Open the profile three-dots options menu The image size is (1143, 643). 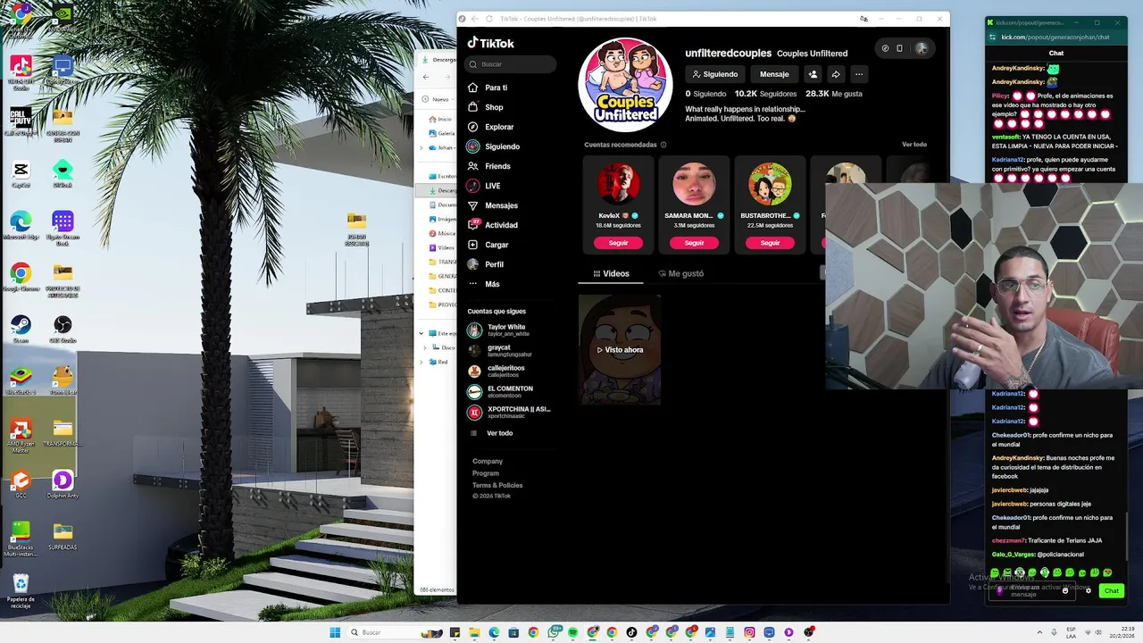(859, 74)
